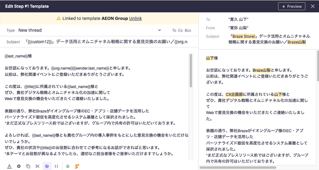Click editor line starting '*本テーマとお役割'
The width and height of the screenshot is (319, 170).
pyautogui.click(x=89, y=154)
